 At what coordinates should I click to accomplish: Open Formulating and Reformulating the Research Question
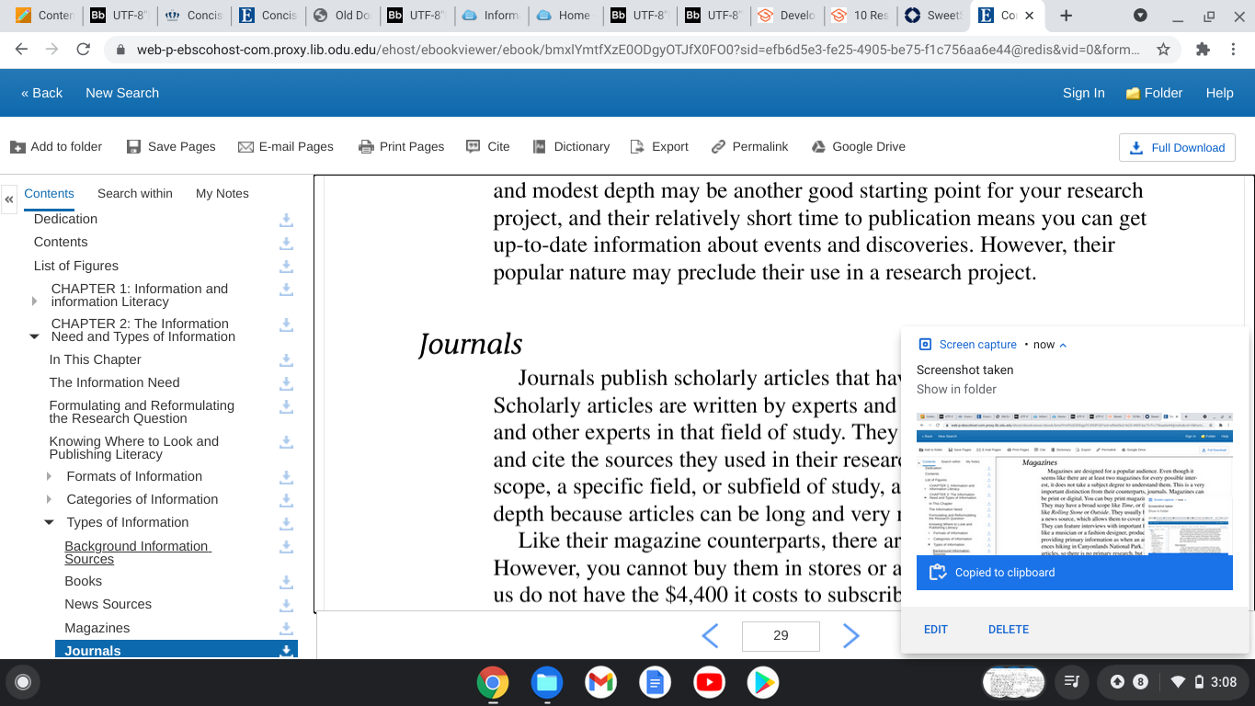[x=142, y=412]
